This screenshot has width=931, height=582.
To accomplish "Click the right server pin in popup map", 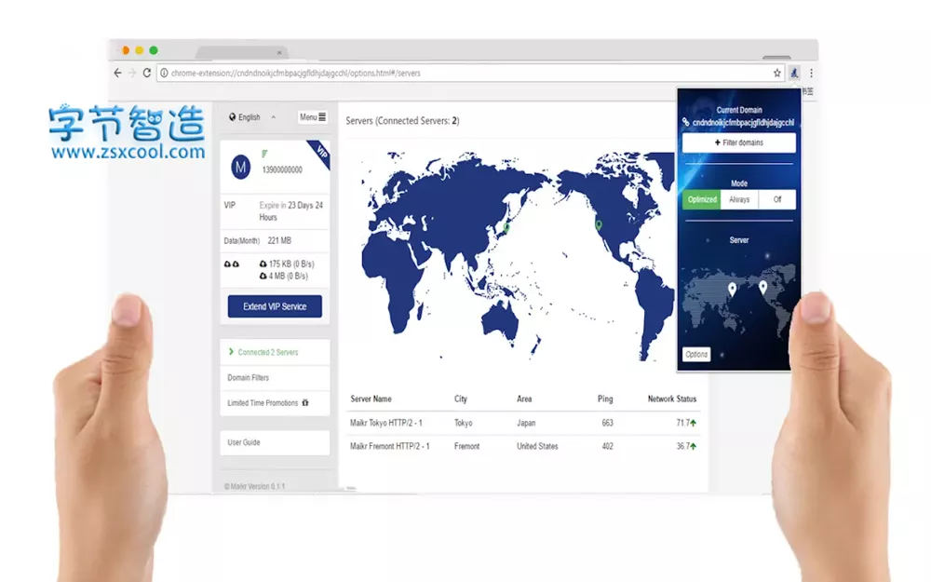I will click(x=763, y=288).
